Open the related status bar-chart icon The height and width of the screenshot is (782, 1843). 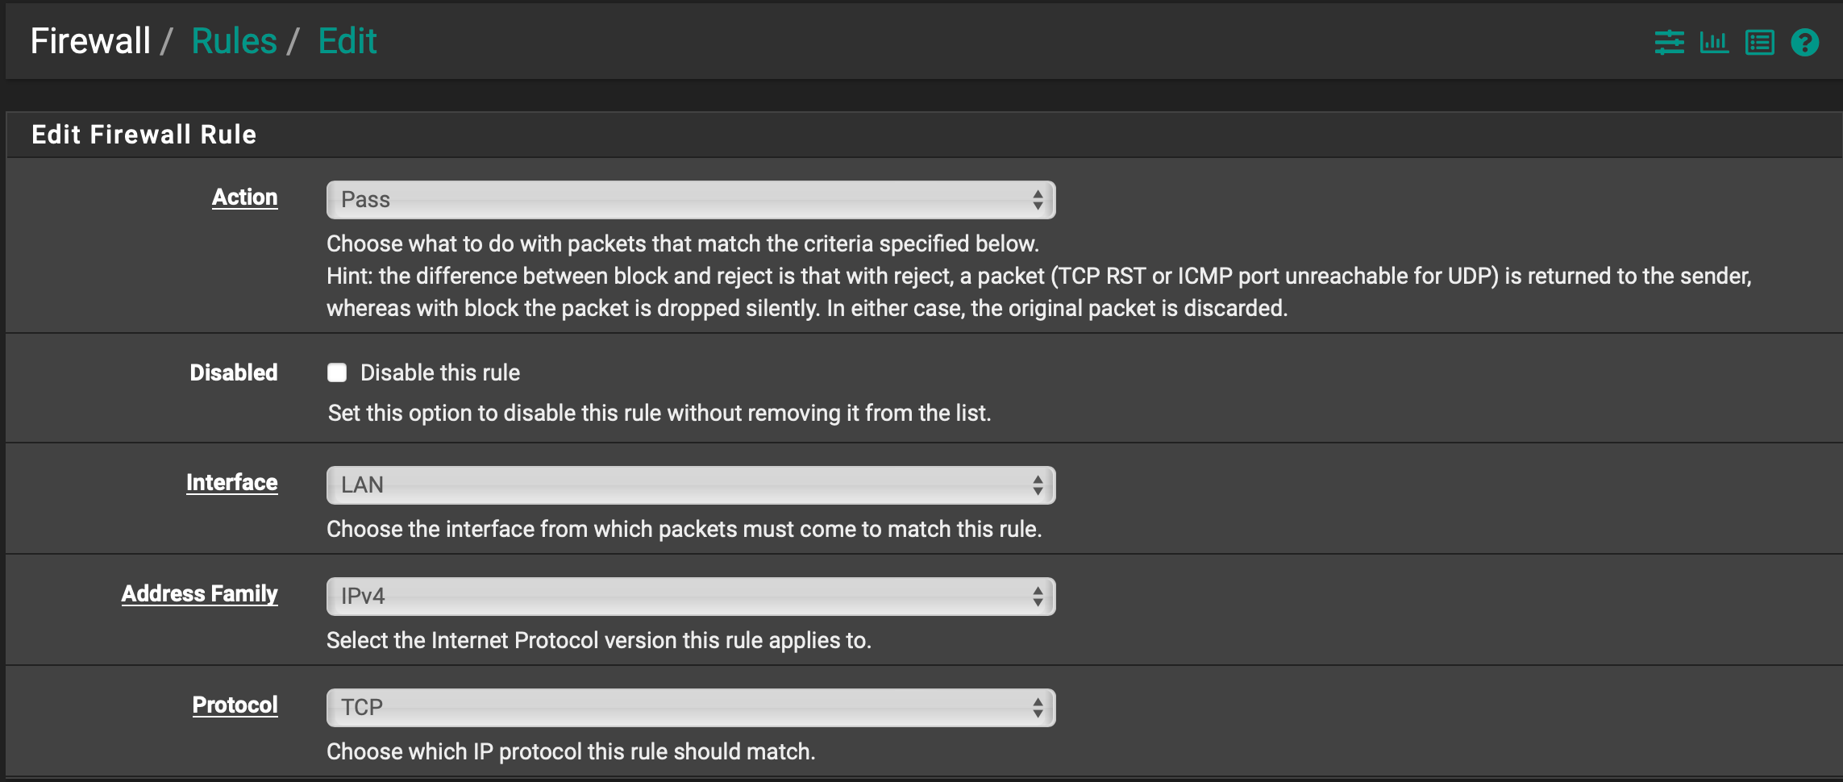click(1714, 42)
